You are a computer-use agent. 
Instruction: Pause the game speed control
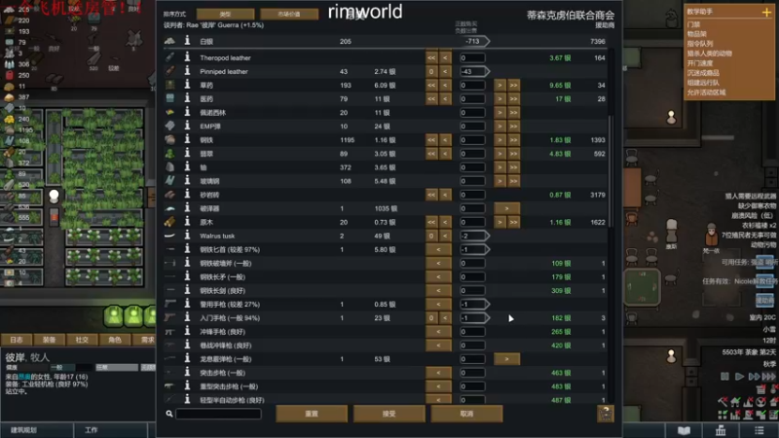click(x=724, y=376)
